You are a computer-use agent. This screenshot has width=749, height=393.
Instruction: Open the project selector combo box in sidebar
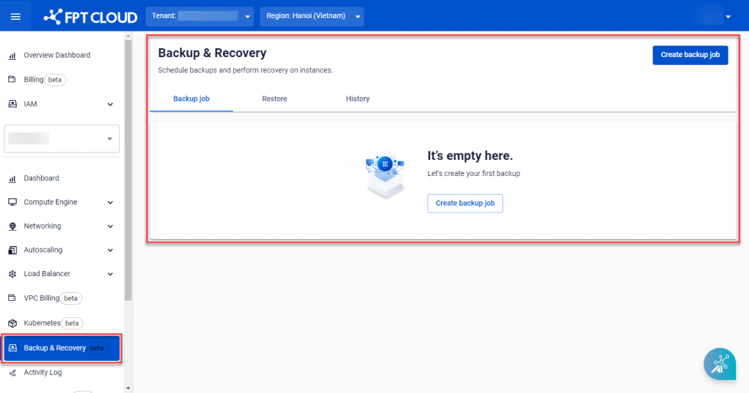[x=61, y=138]
